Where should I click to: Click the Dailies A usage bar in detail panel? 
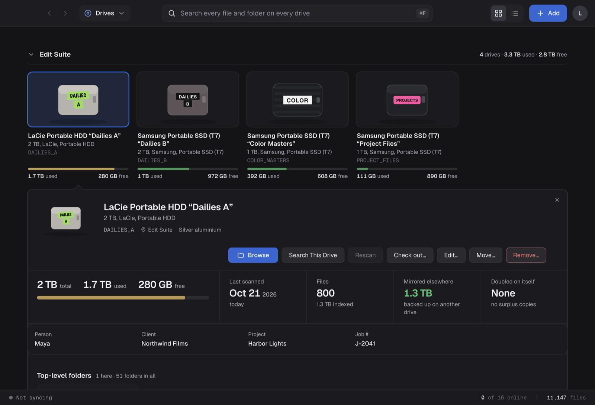point(123,298)
